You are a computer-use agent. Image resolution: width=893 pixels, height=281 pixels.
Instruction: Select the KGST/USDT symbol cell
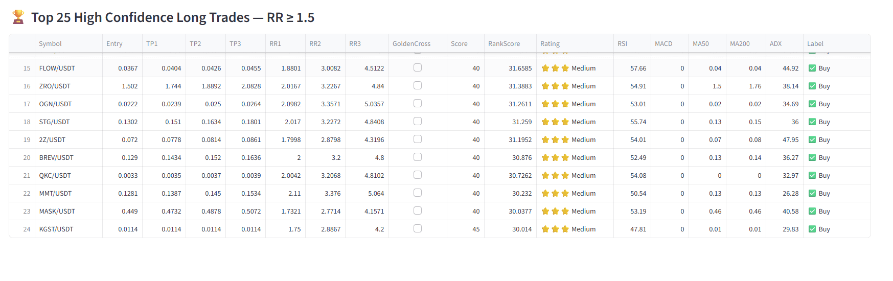click(56, 229)
